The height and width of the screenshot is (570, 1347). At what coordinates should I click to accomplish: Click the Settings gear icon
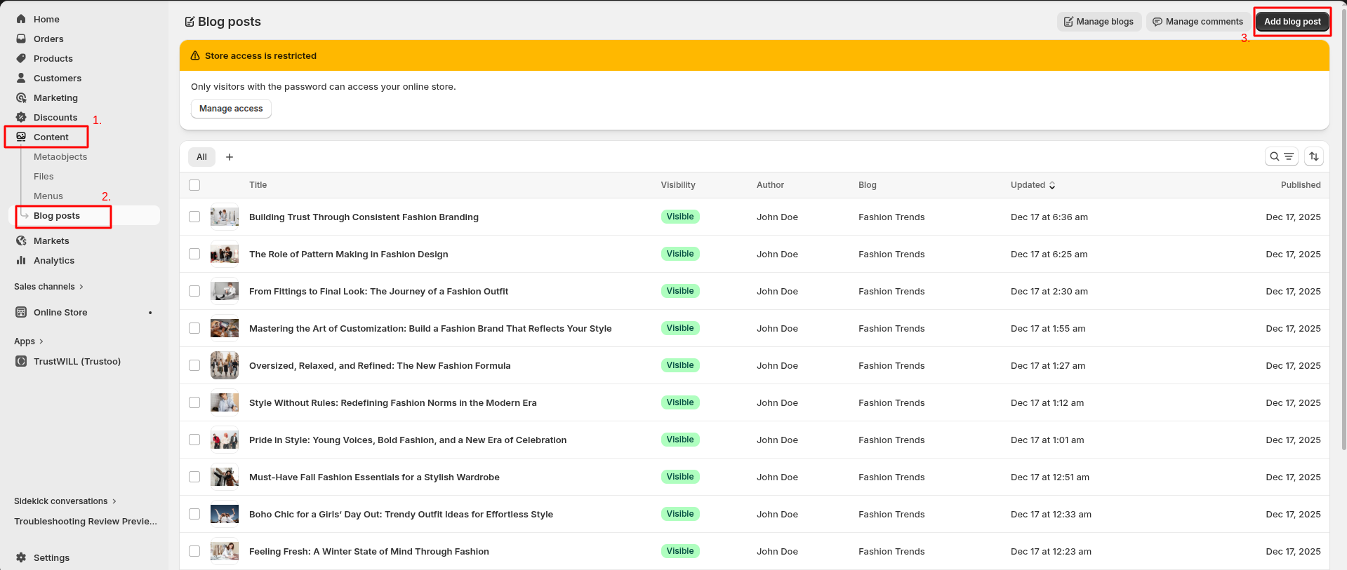[x=21, y=557]
